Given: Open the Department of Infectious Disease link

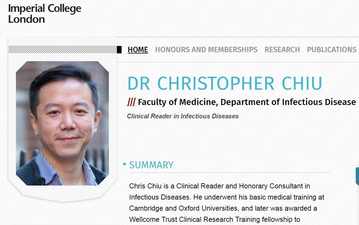Looking at the screenshot, I should point(288,102).
